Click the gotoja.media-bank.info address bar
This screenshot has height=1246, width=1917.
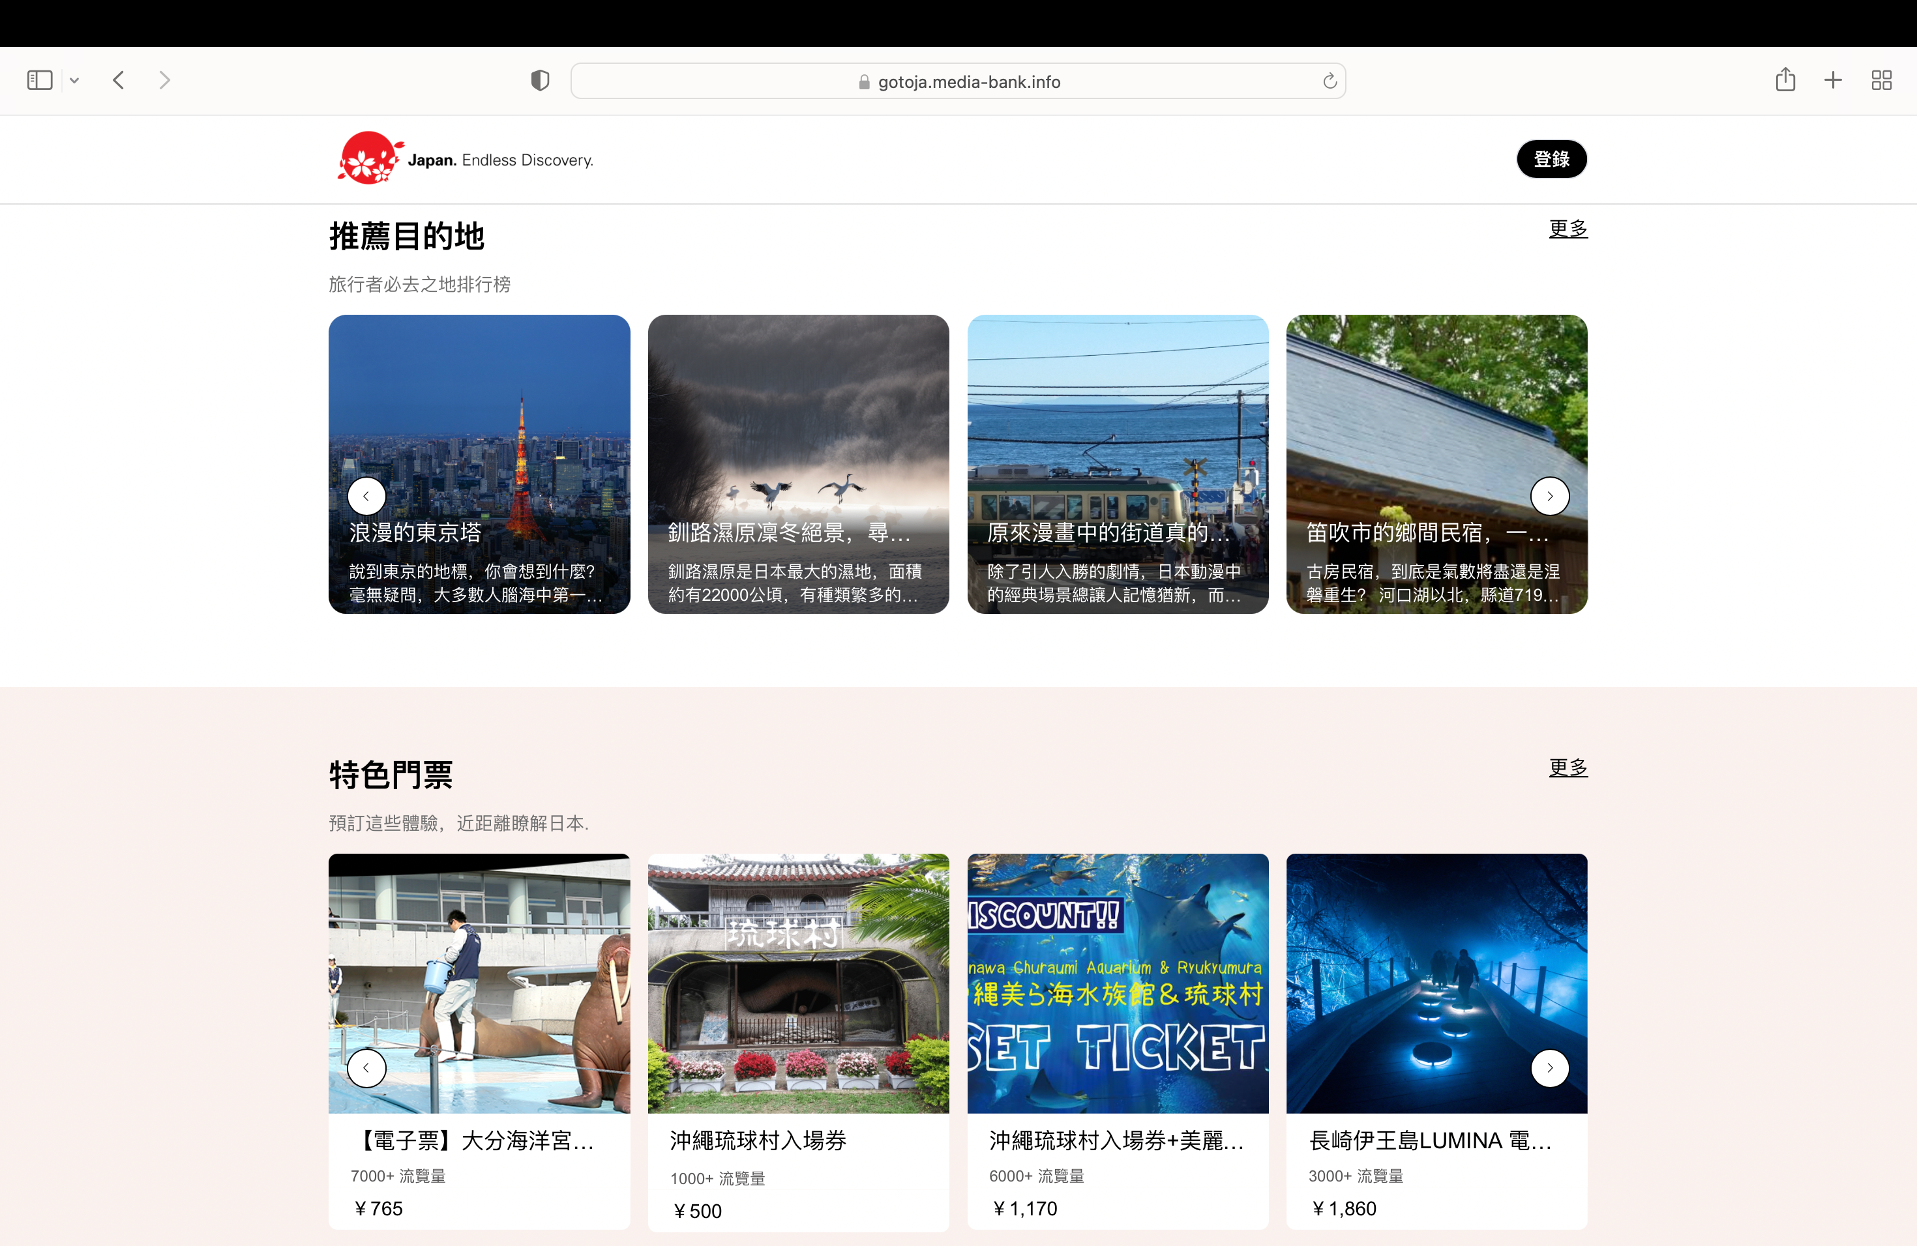point(957,81)
